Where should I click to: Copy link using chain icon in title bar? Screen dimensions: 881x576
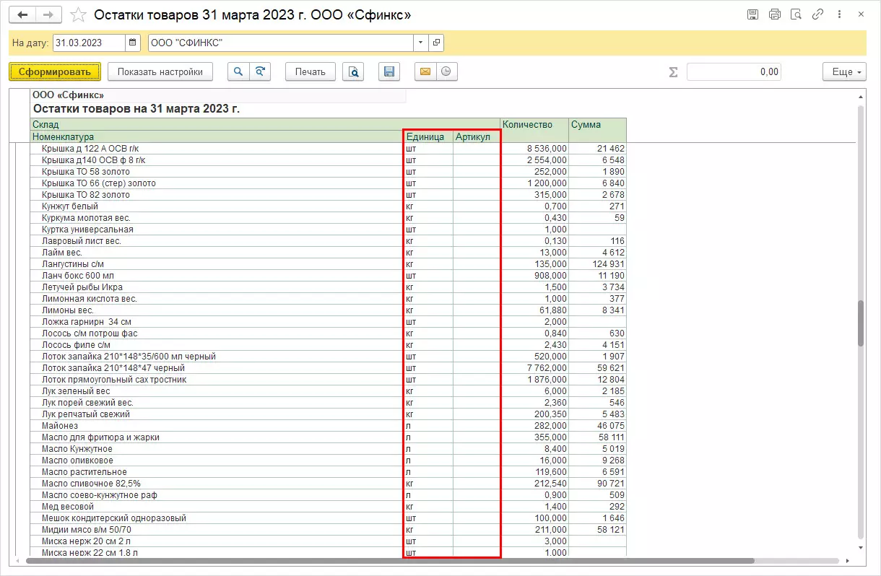(818, 14)
